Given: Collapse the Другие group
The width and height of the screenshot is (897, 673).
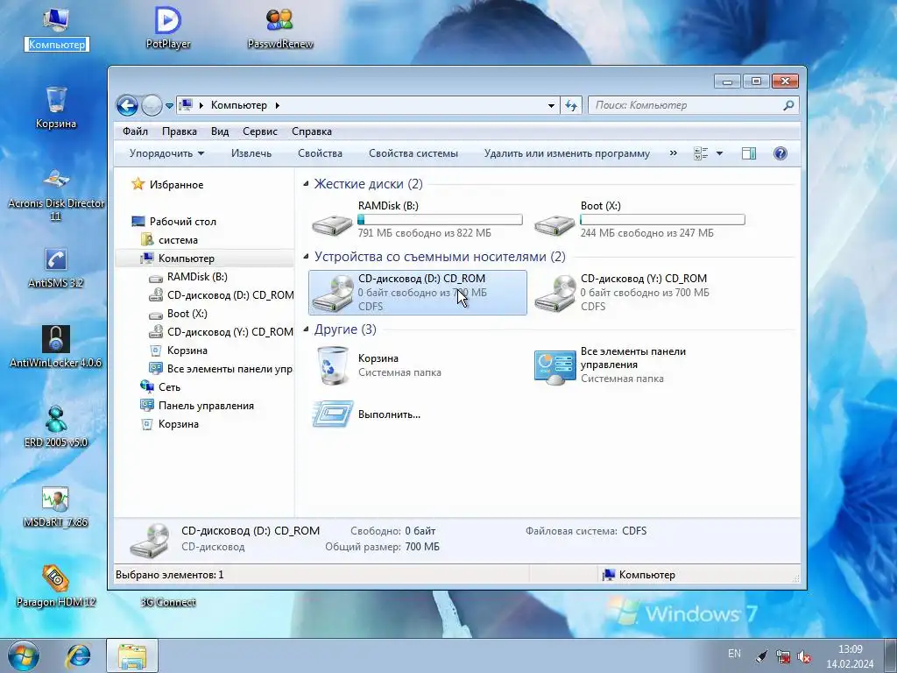Looking at the screenshot, I should coord(306,329).
